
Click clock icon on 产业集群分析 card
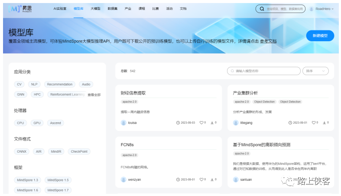(x=290, y=123)
